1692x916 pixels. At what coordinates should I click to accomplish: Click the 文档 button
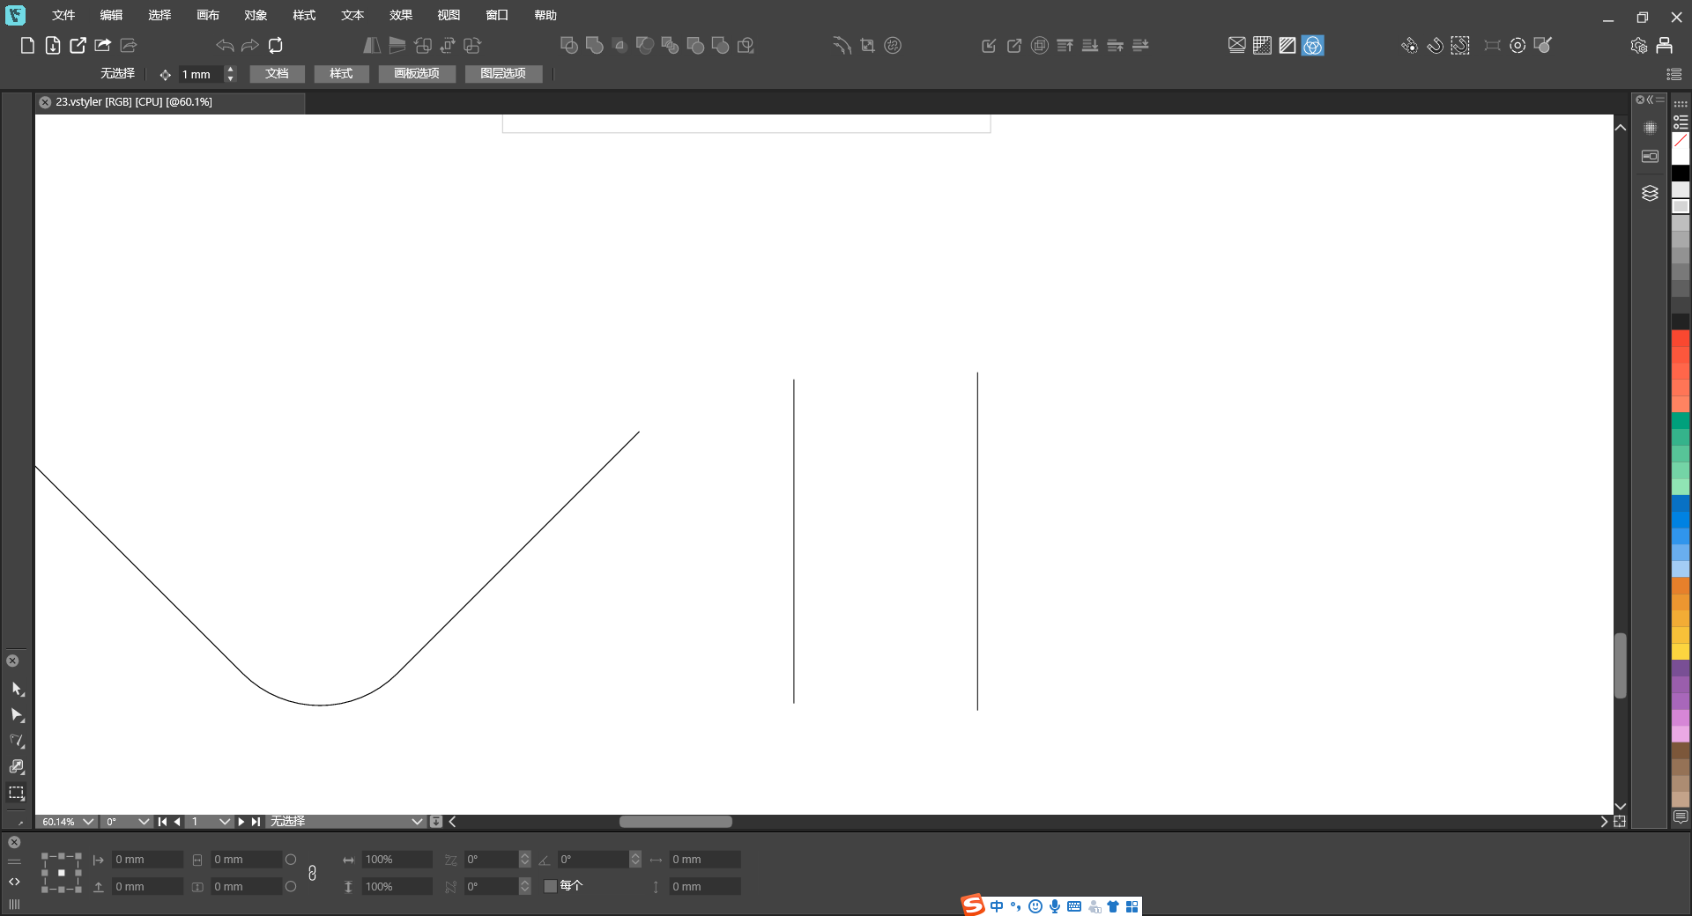pyautogui.click(x=277, y=74)
